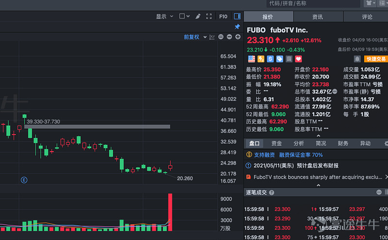Viewport: 388px width, 240px height.
Task: Open the chart layout box dropdown
Action: 184,17
